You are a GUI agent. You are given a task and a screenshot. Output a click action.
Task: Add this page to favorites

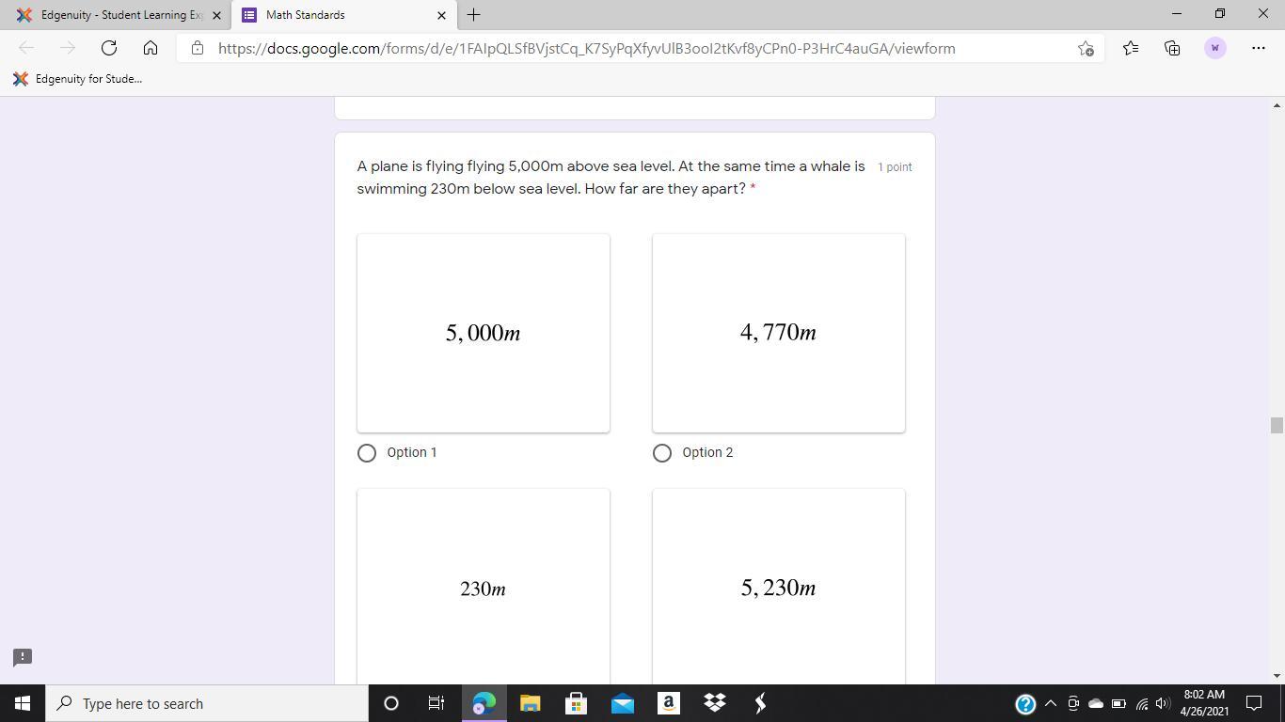pos(1086,48)
